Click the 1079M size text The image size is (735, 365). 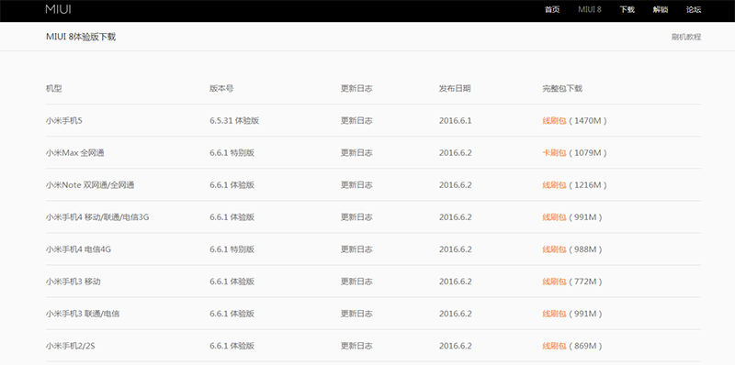tap(588, 153)
